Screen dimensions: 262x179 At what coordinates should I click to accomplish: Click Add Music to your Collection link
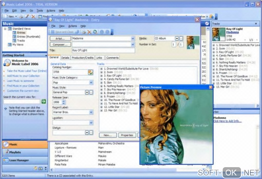coord(23,76)
